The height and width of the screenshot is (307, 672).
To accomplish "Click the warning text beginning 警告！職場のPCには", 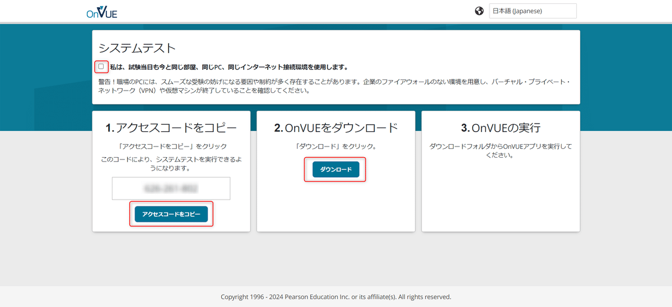I will point(334,86).
